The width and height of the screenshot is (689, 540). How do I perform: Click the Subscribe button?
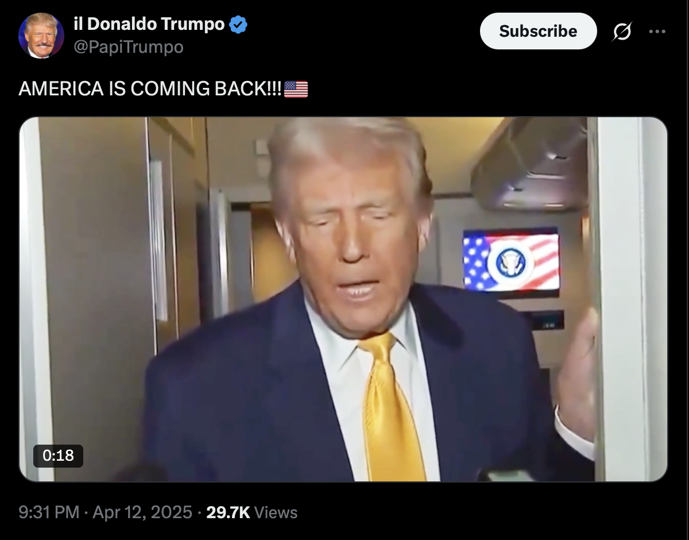point(538,31)
